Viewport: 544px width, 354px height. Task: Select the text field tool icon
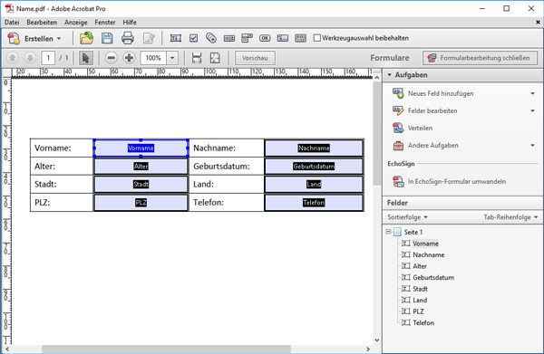tap(176, 38)
